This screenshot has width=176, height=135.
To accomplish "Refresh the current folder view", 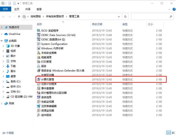I will tap(125, 16).
